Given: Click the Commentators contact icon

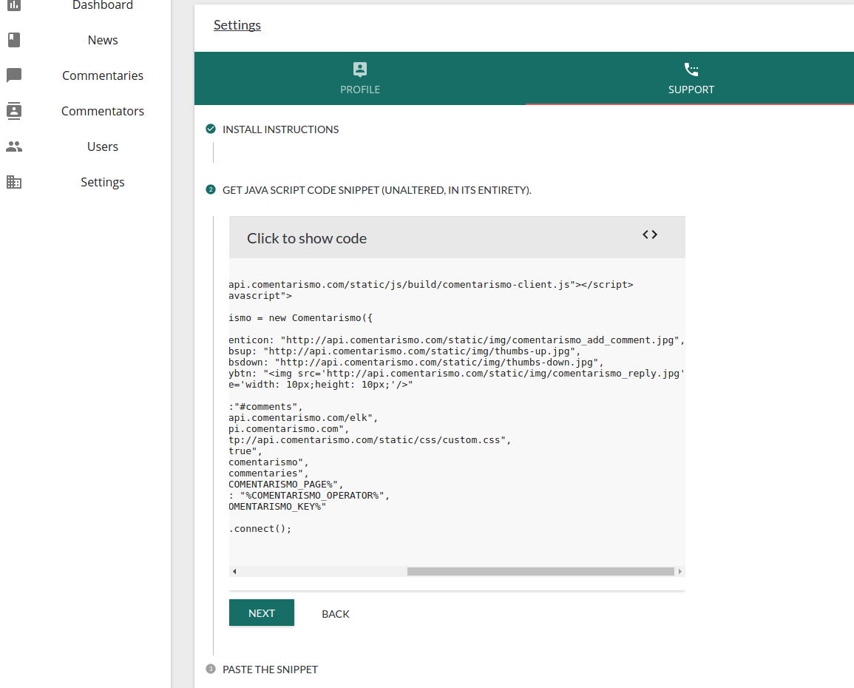Looking at the screenshot, I should (x=14, y=111).
